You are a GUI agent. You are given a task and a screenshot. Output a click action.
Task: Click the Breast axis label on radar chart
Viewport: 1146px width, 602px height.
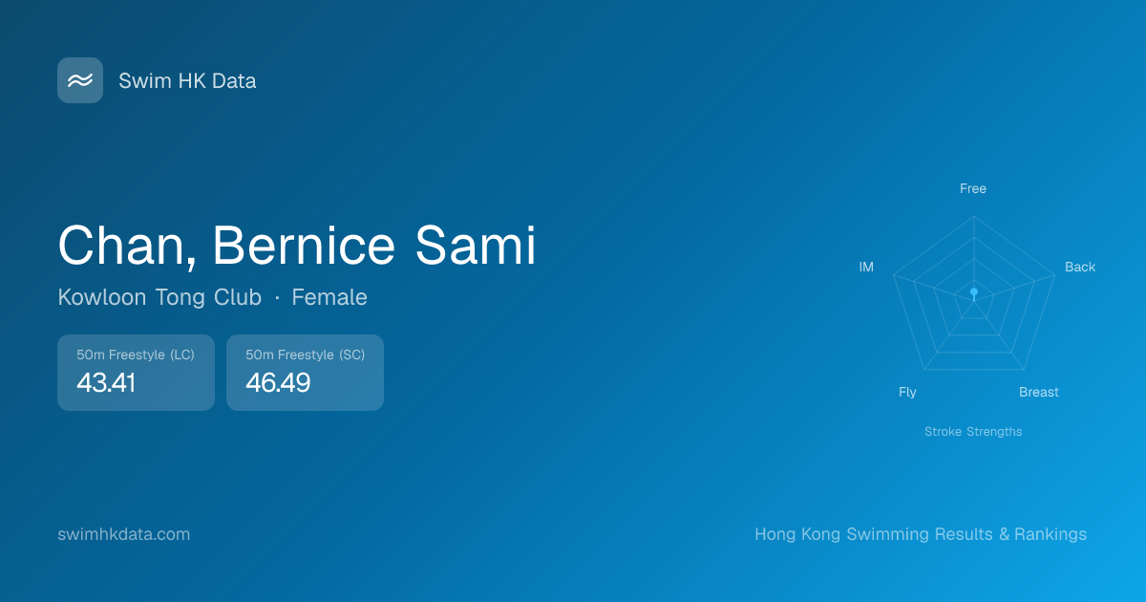(1039, 393)
